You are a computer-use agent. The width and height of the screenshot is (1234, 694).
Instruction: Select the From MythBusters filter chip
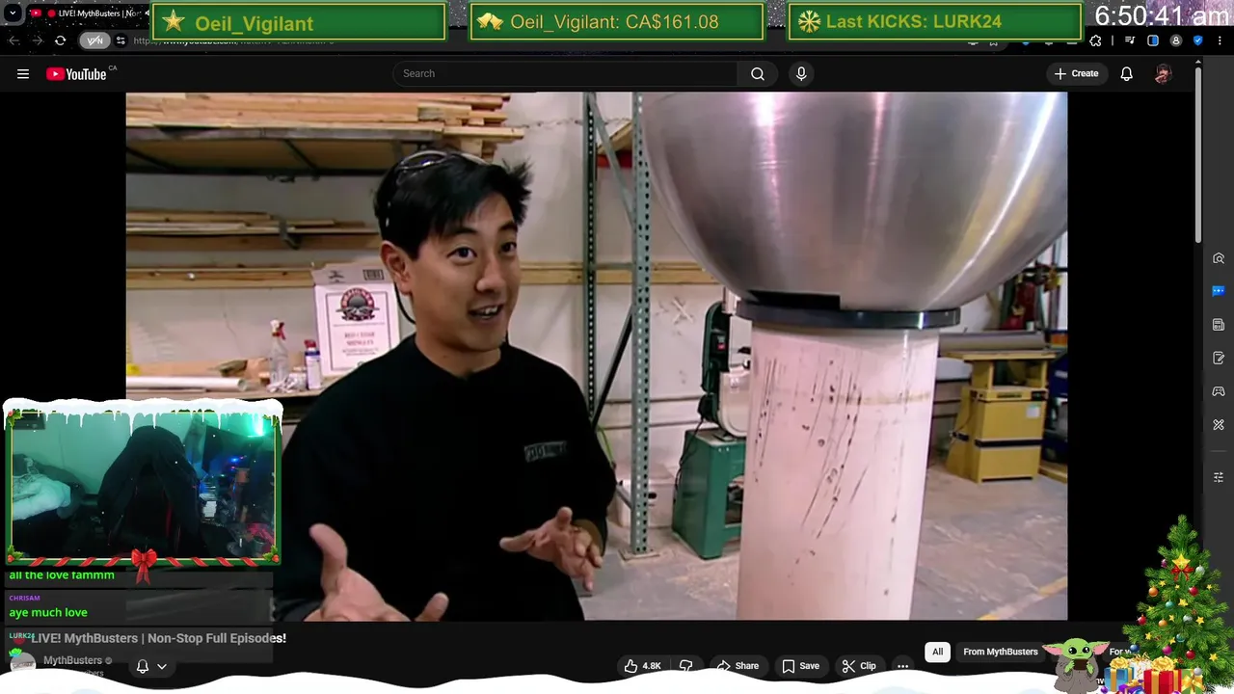tap(1001, 652)
